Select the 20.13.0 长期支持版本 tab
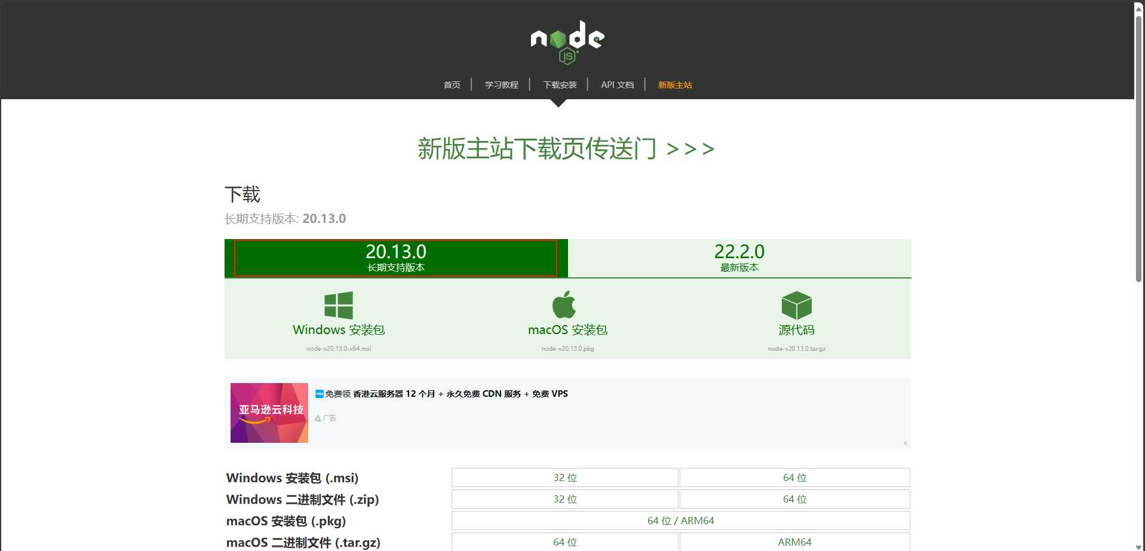1145x551 pixels. pyautogui.click(x=396, y=258)
